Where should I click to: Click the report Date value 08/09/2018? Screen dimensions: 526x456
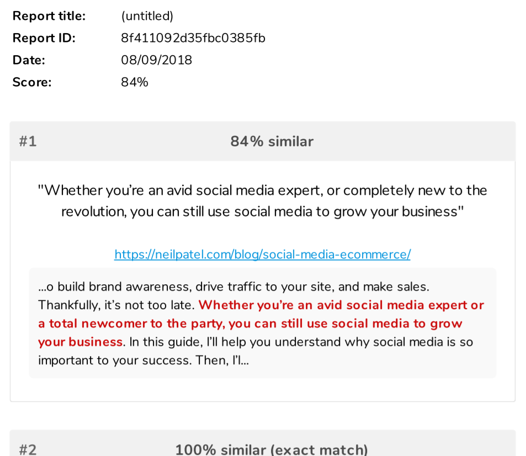pos(156,60)
